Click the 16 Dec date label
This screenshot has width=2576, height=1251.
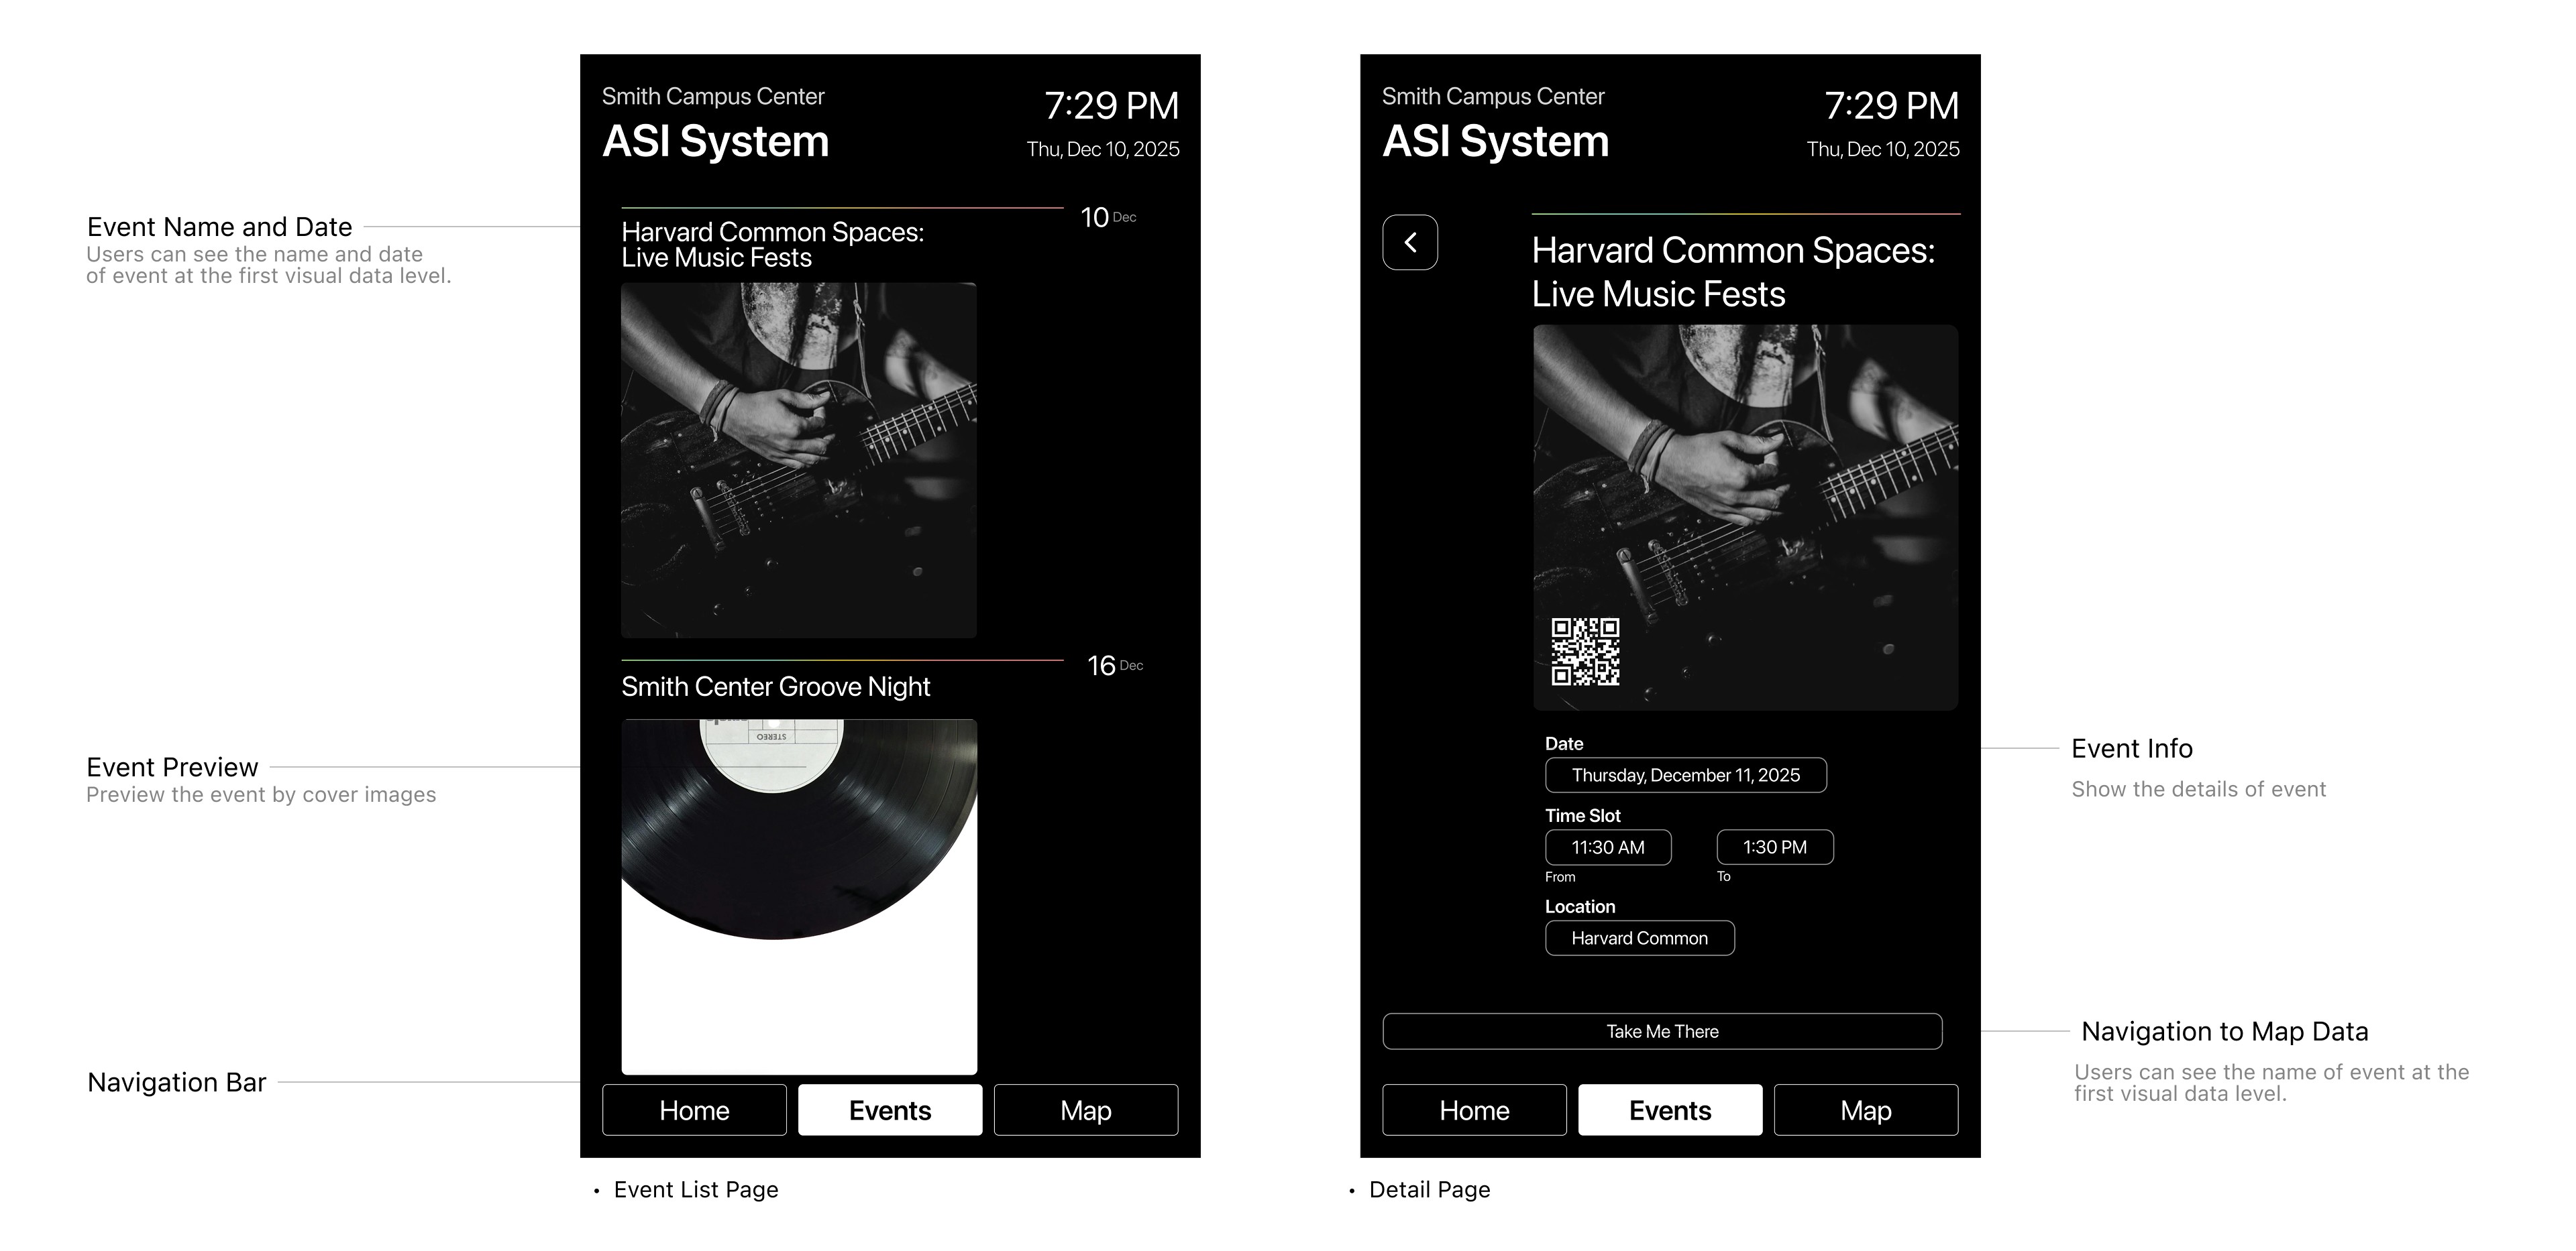(1115, 666)
